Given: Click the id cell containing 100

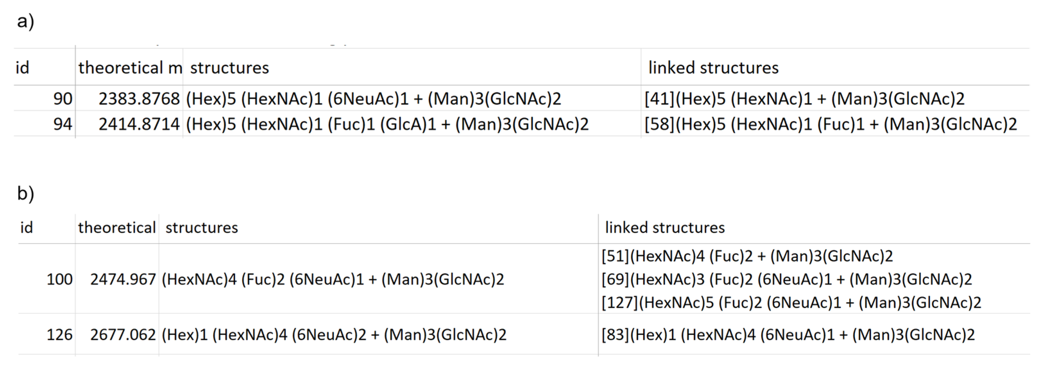Looking at the screenshot, I should coord(59,279).
